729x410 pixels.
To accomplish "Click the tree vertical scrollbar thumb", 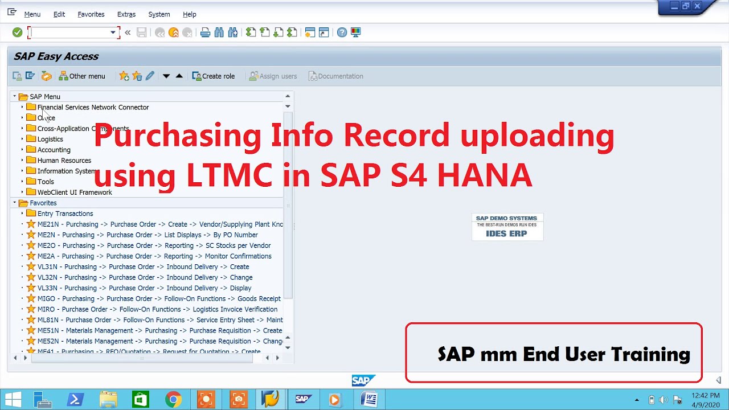I will (x=288, y=205).
